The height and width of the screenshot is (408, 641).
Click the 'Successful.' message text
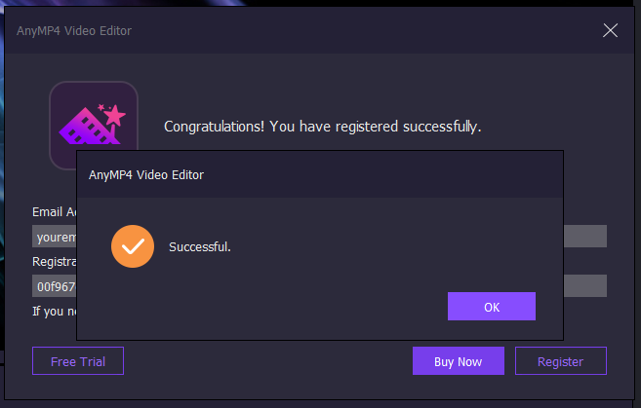pos(200,246)
